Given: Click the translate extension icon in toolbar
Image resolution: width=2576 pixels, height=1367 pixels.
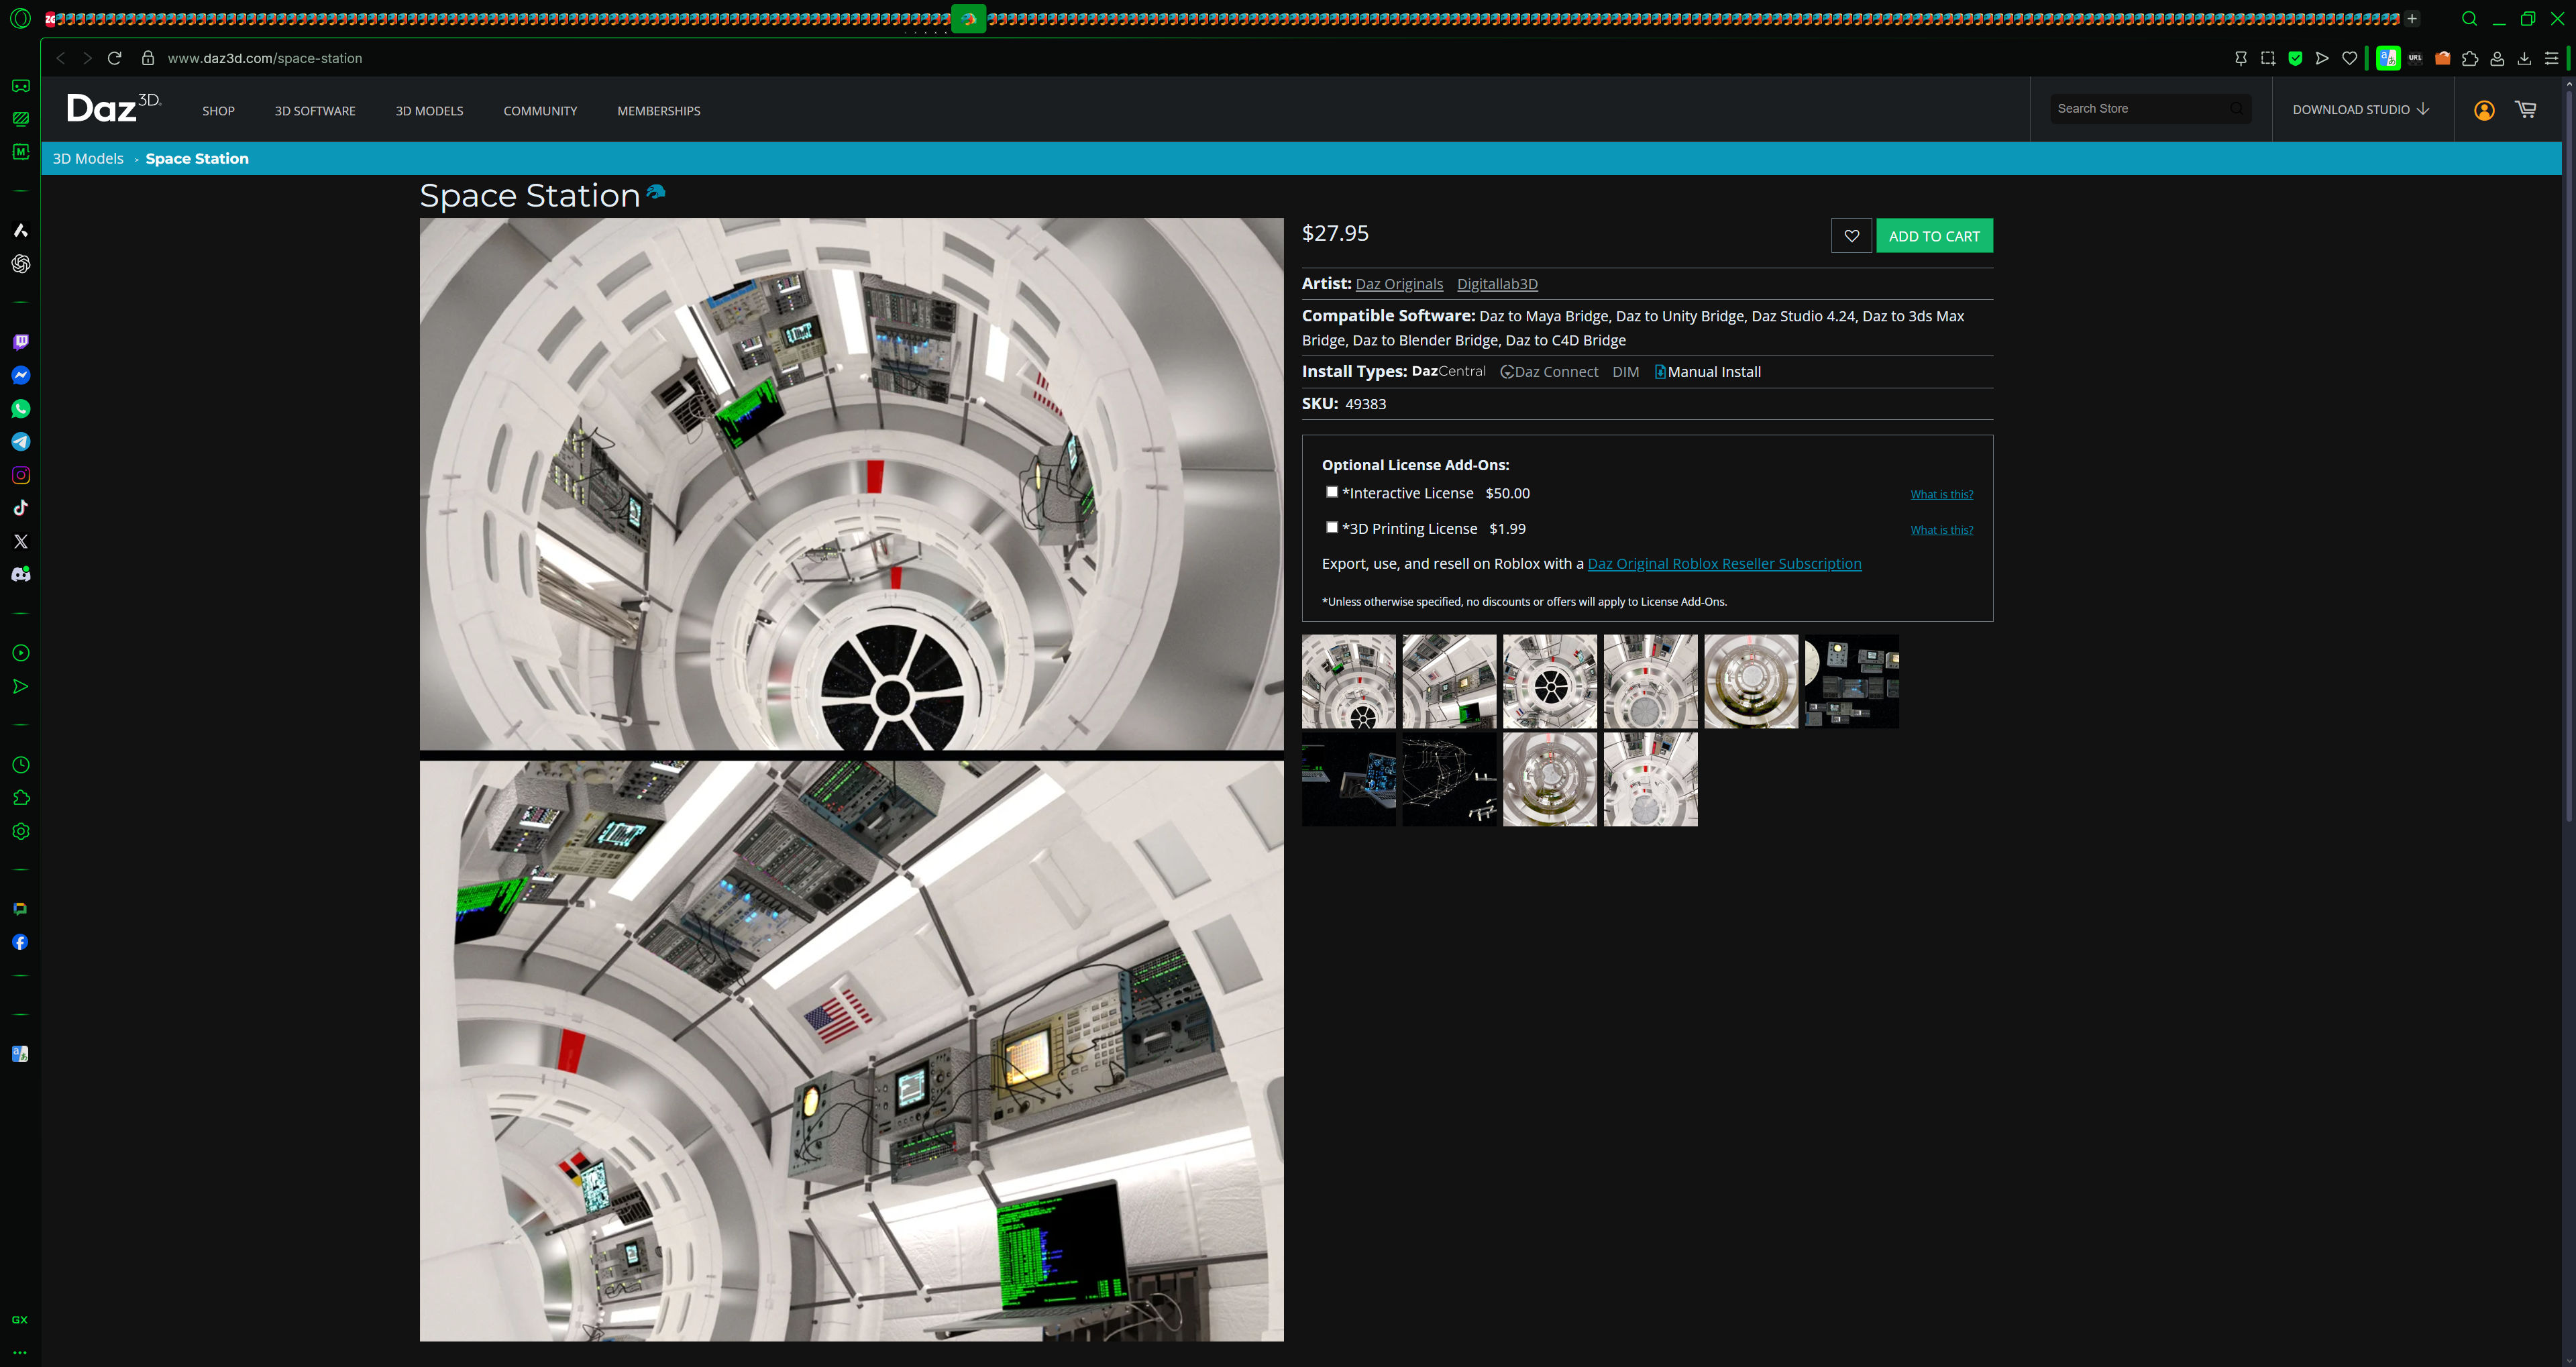Looking at the screenshot, I should click(2387, 58).
